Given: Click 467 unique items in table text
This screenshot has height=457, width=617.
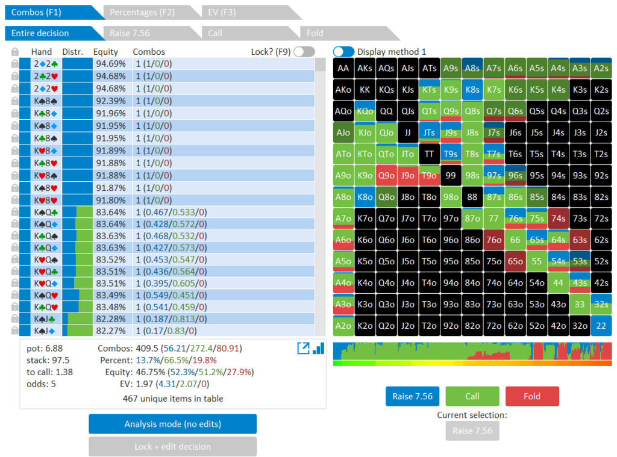Looking at the screenshot, I should [173, 399].
